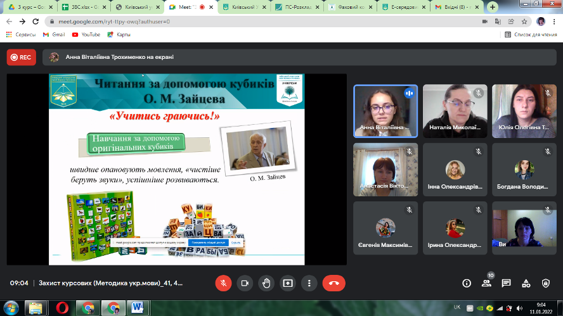Select Анна Віталіївна video tile
Viewport: 563px width, 316px height.
(385, 111)
